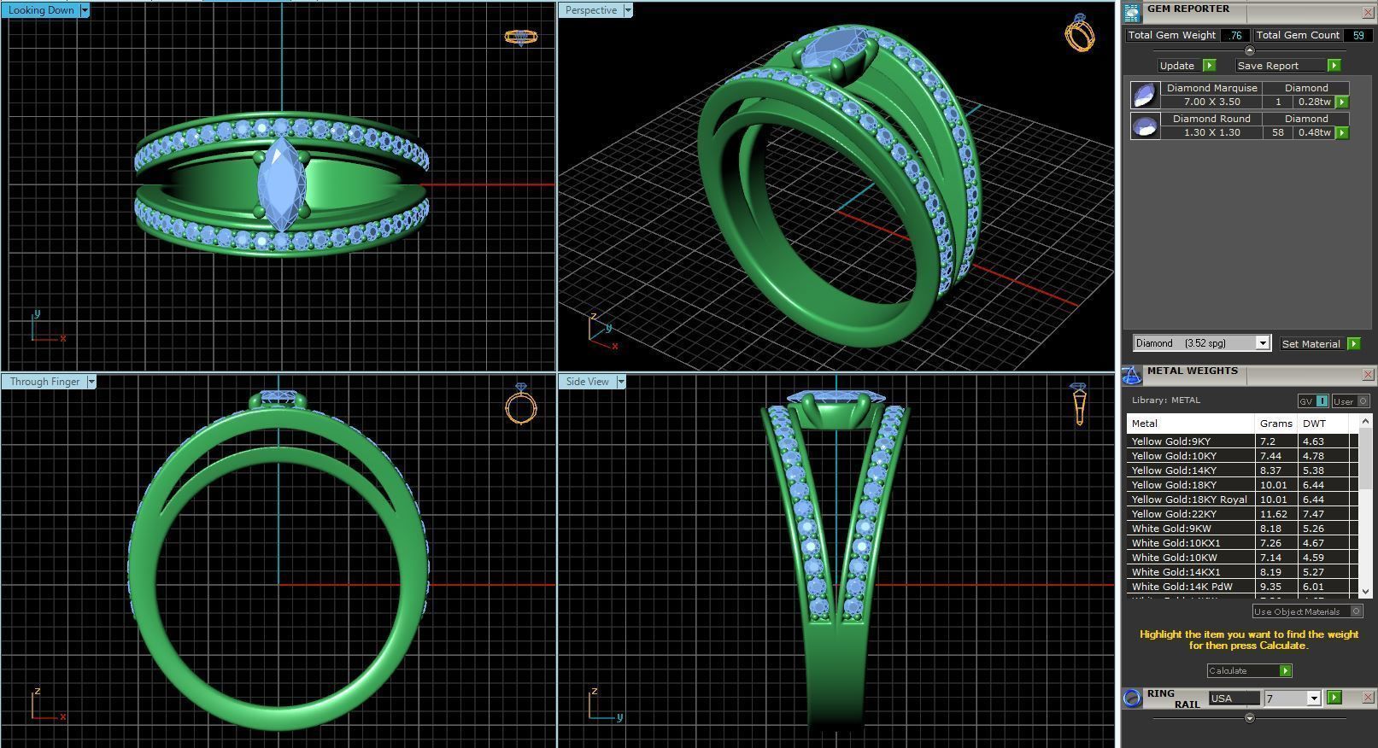This screenshot has width=1378, height=748.
Task: Click the USA ring standard field
Action: point(1234,698)
